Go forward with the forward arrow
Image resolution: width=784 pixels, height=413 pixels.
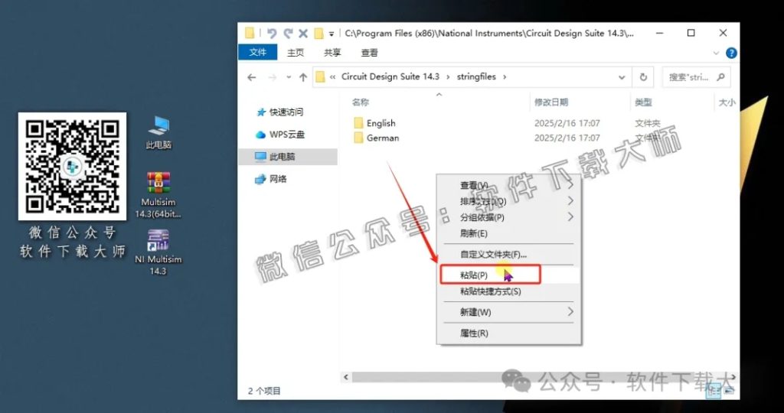point(273,77)
